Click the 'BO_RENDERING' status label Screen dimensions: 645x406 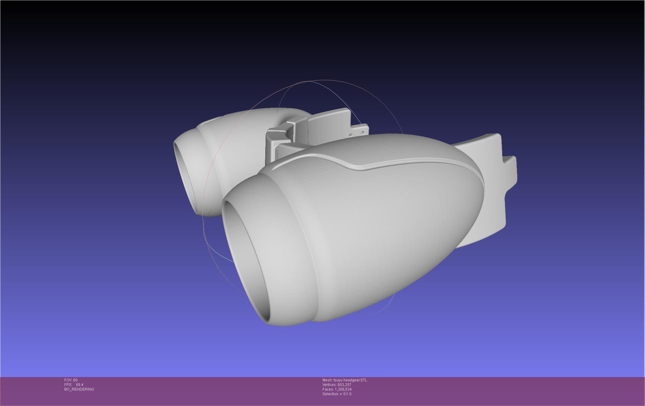point(79,389)
